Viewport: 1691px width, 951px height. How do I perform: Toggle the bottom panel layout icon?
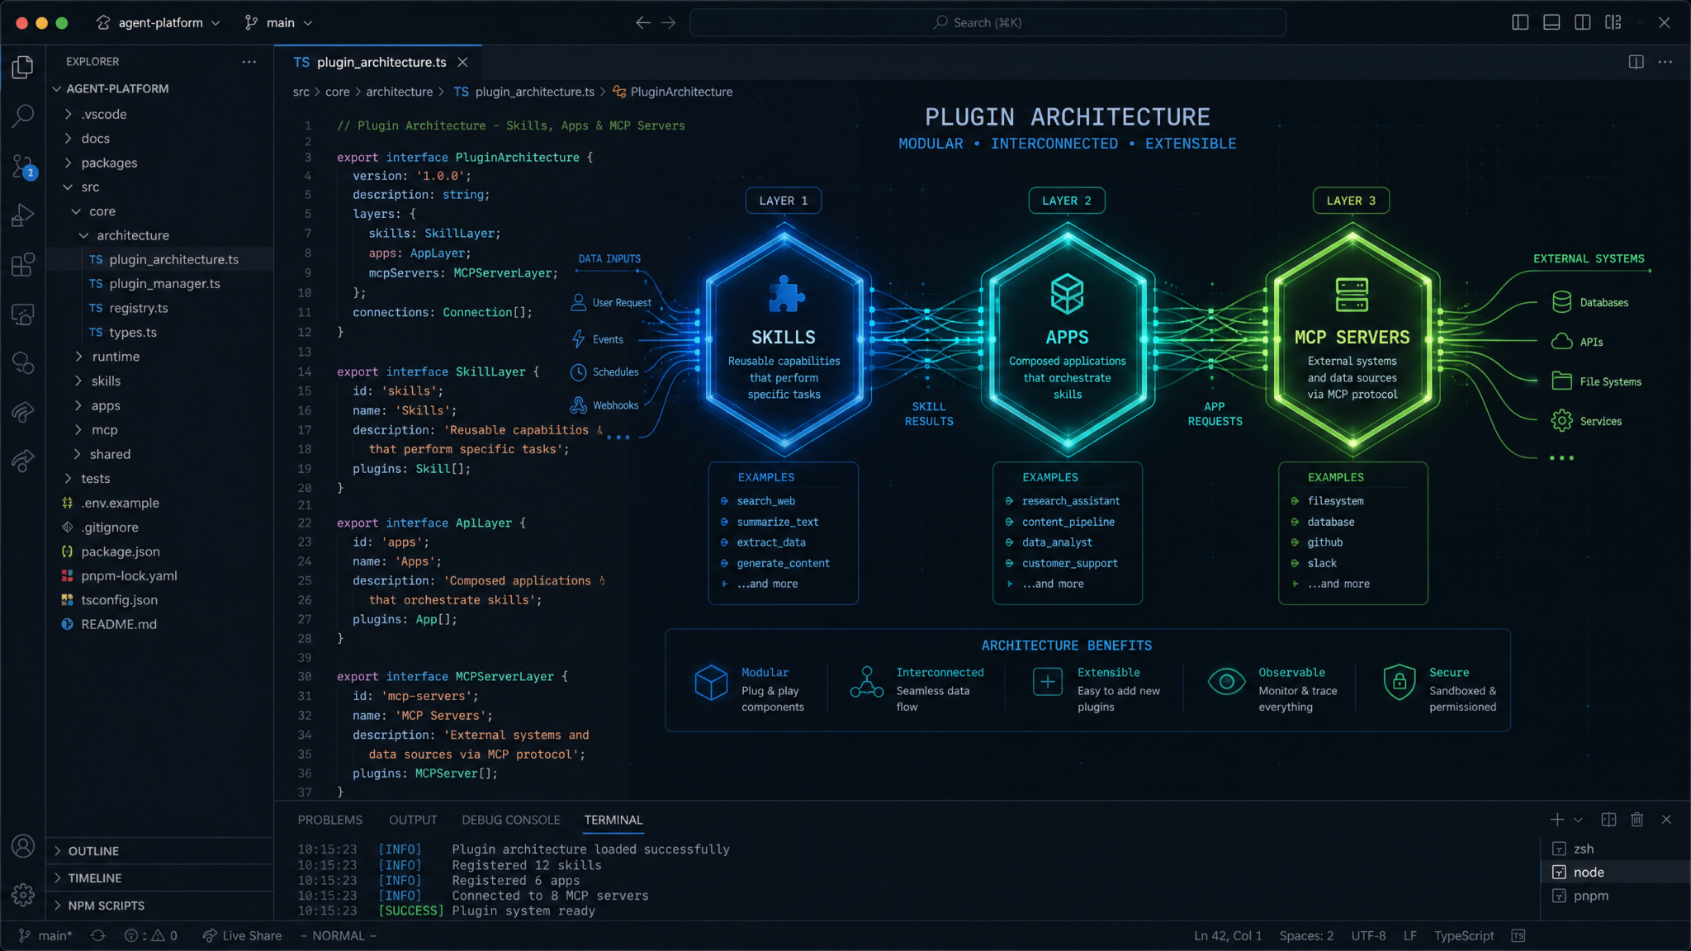[x=1551, y=22]
